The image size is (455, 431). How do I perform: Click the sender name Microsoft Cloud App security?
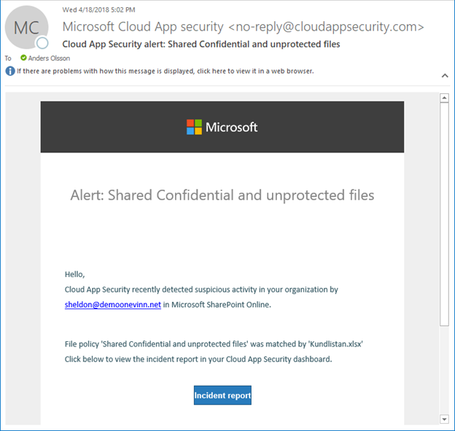[x=143, y=27]
